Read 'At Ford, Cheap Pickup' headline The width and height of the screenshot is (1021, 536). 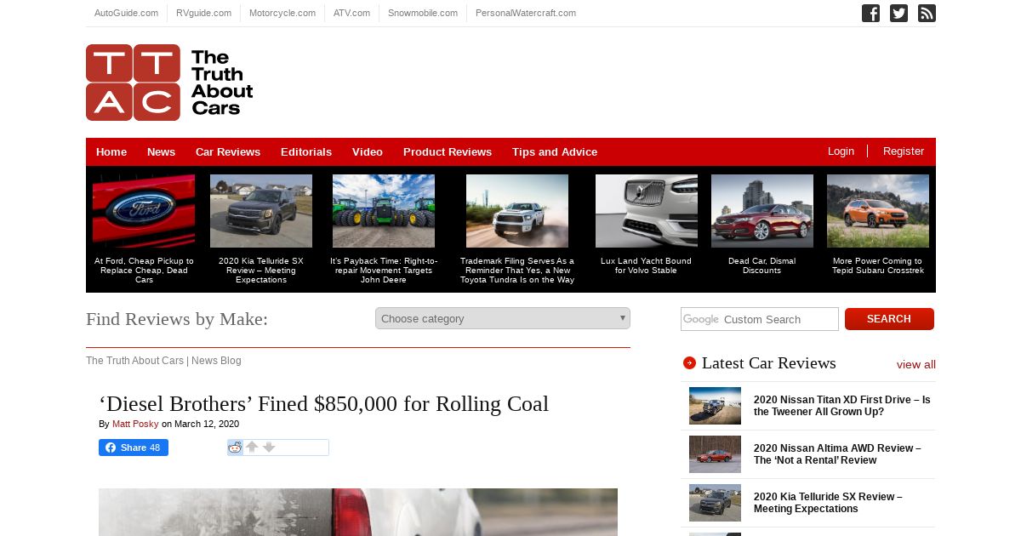coord(144,271)
